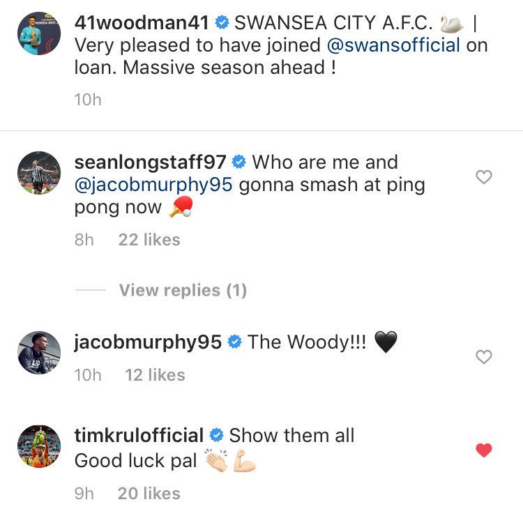Open jacobmurphy95 avatar photo
523x525 pixels.
pyautogui.click(x=39, y=353)
